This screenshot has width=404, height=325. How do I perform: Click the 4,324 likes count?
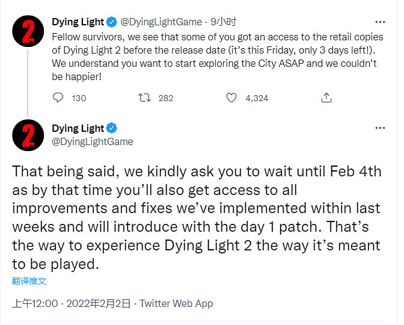(x=257, y=98)
